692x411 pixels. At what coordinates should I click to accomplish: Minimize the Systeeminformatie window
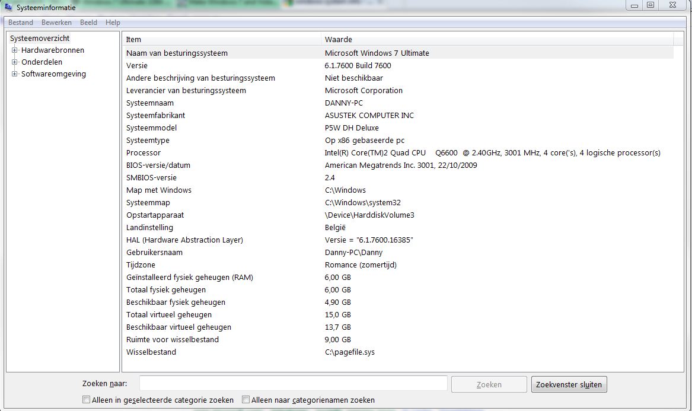(635, 5)
